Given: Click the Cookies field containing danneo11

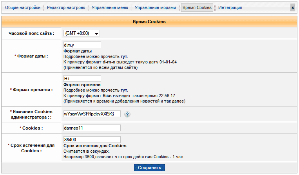Looking at the screenshot, I should pyautogui.click(x=92, y=128).
